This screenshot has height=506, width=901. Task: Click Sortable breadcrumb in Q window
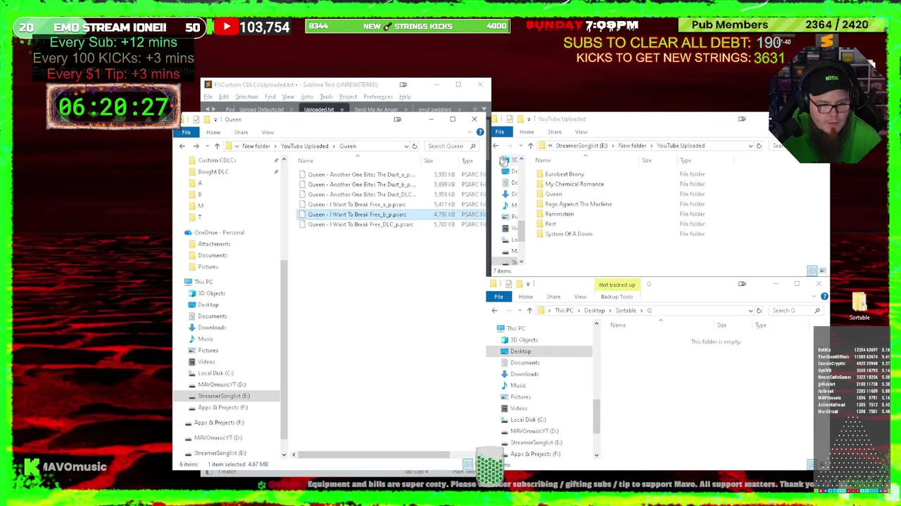(x=626, y=311)
